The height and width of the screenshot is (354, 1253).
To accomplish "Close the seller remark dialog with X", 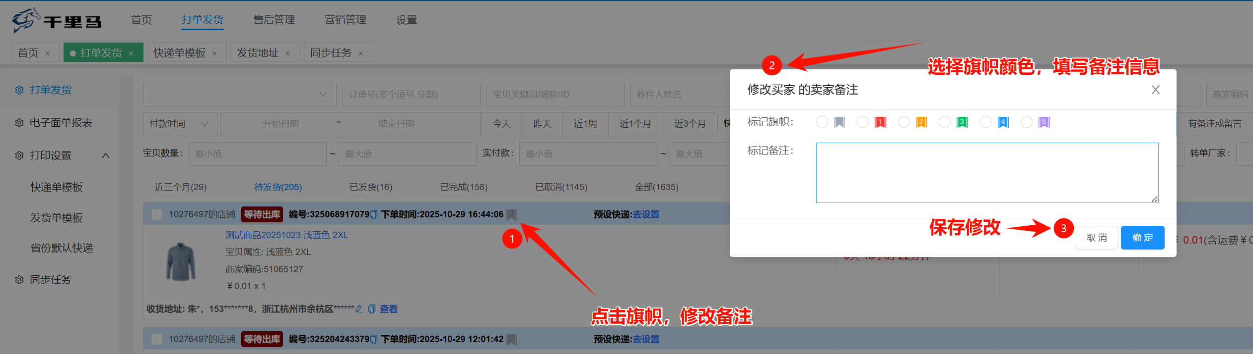I will [1156, 90].
